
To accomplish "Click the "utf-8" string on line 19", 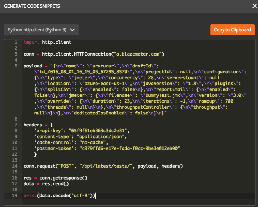I will point(81,195).
